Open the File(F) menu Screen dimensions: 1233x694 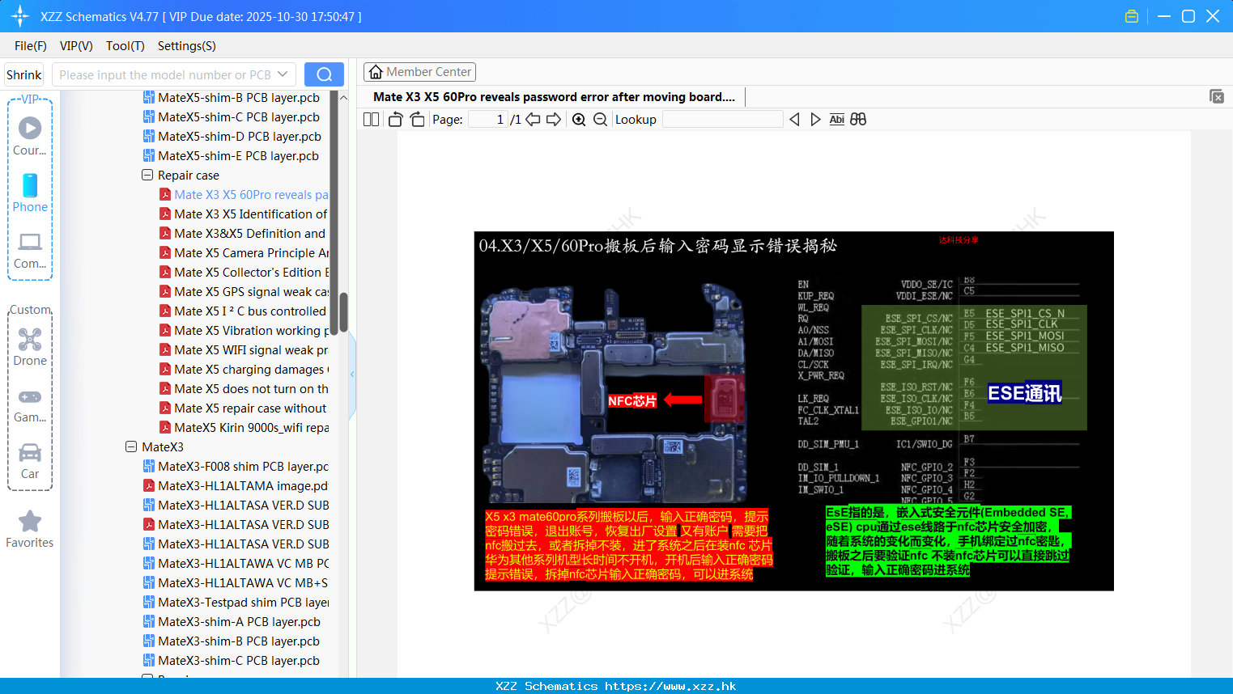(31, 46)
